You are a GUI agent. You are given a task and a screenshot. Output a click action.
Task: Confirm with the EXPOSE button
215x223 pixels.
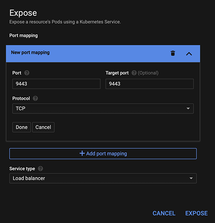click(196, 213)
